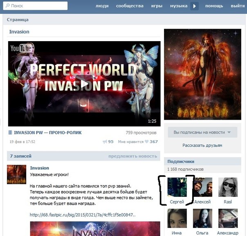The height and width of the screenshot is (236, 247).
Task: Open the INVASION PW — ПРОМО-РОЛИК link
Action: (x=48, y=133)
